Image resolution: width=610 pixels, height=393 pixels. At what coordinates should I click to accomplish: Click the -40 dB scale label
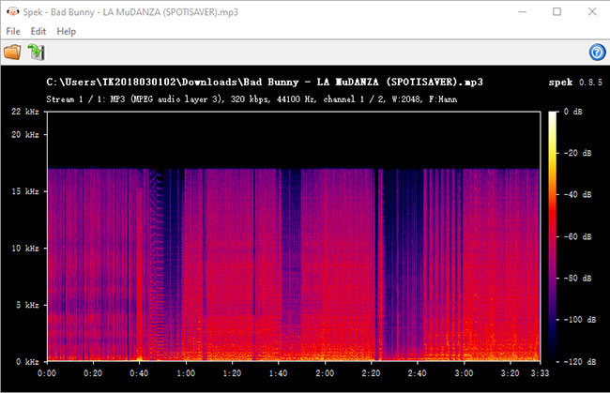(x=577, y=195)
